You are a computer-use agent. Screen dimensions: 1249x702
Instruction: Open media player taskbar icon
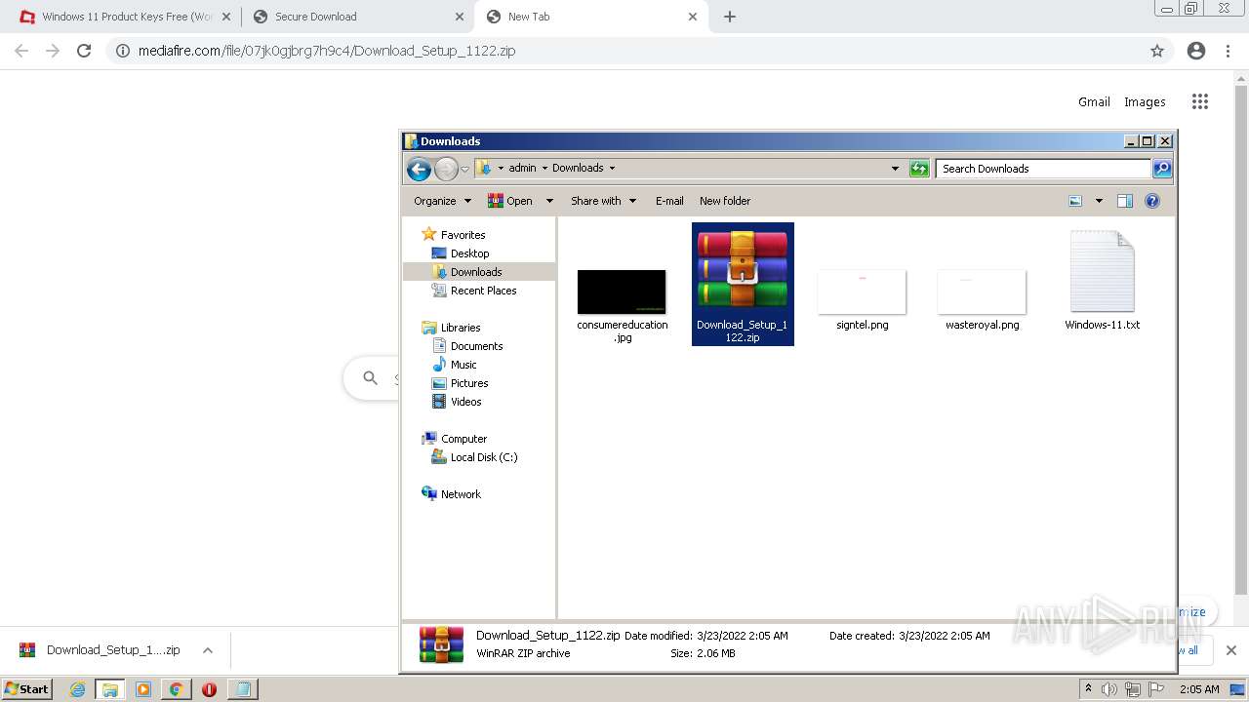coord(143,689)
